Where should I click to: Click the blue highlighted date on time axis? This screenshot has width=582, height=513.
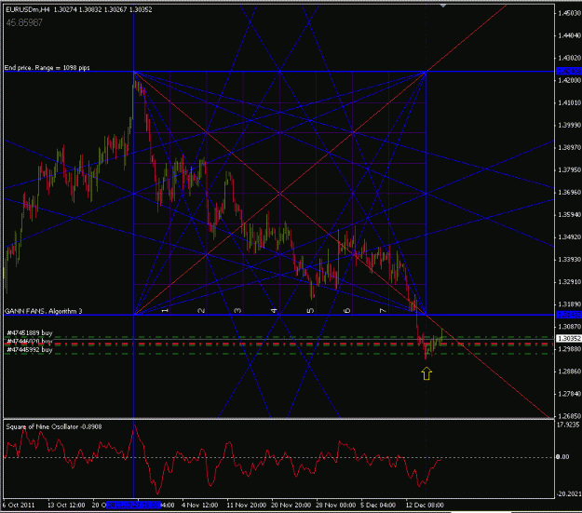coord(133,506)
